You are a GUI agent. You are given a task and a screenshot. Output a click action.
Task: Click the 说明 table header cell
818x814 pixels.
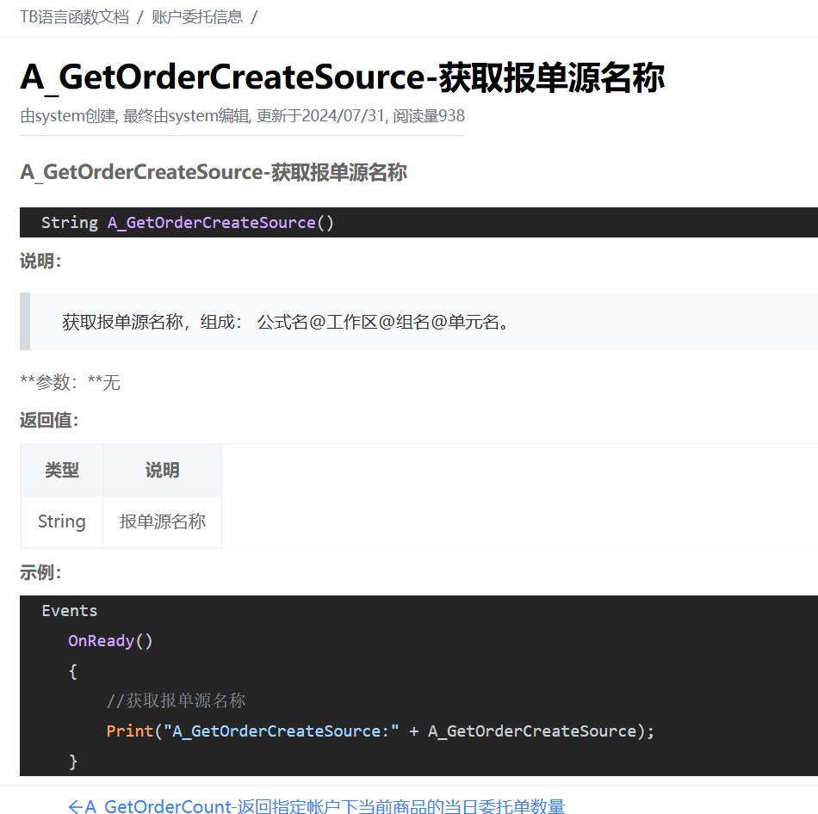coord(162,470)
